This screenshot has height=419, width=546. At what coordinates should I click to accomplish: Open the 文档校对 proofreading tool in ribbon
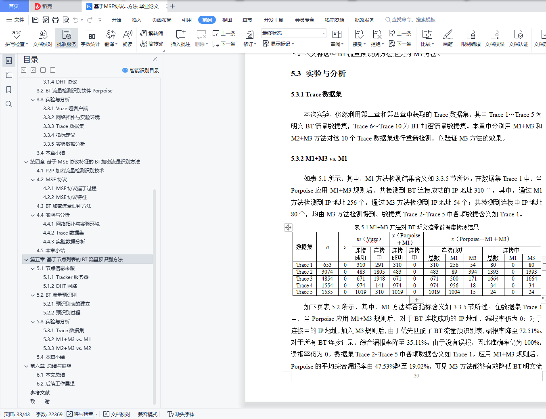pyautogui.click(x=42, y=38)
